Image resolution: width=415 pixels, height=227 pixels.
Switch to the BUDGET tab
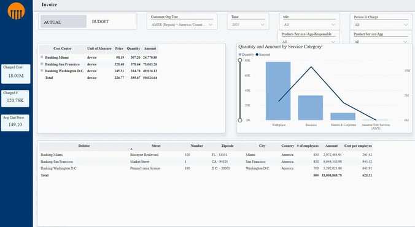[x=100, y=21]
